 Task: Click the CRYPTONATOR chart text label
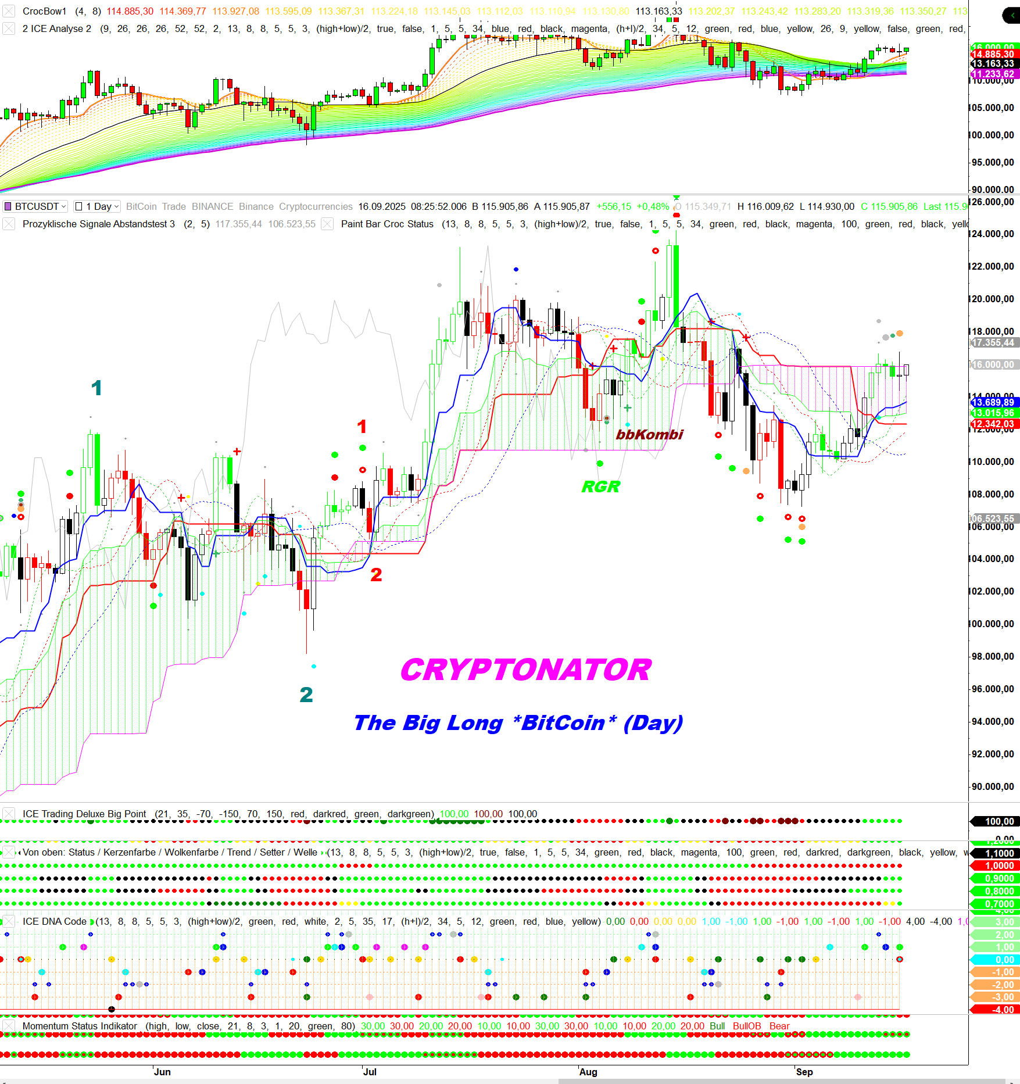pos(525,670)
